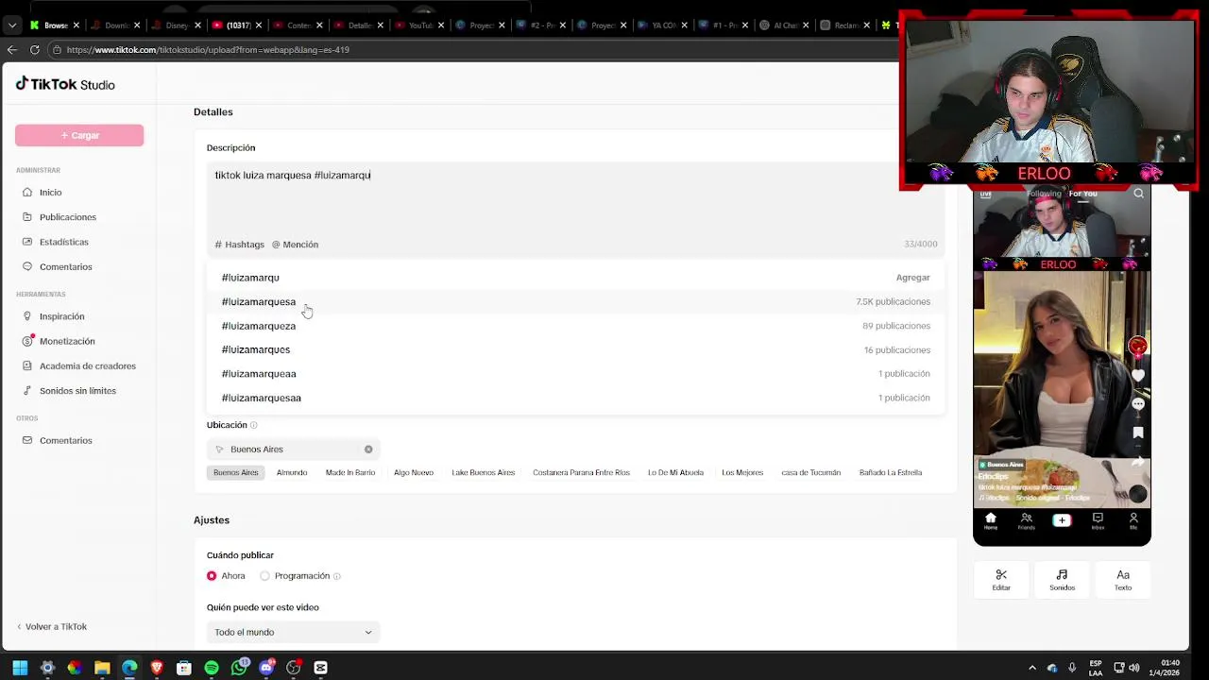Select the #luizamarqueza hashtag suggestion

pyautogui.click(x=575, y=326)
